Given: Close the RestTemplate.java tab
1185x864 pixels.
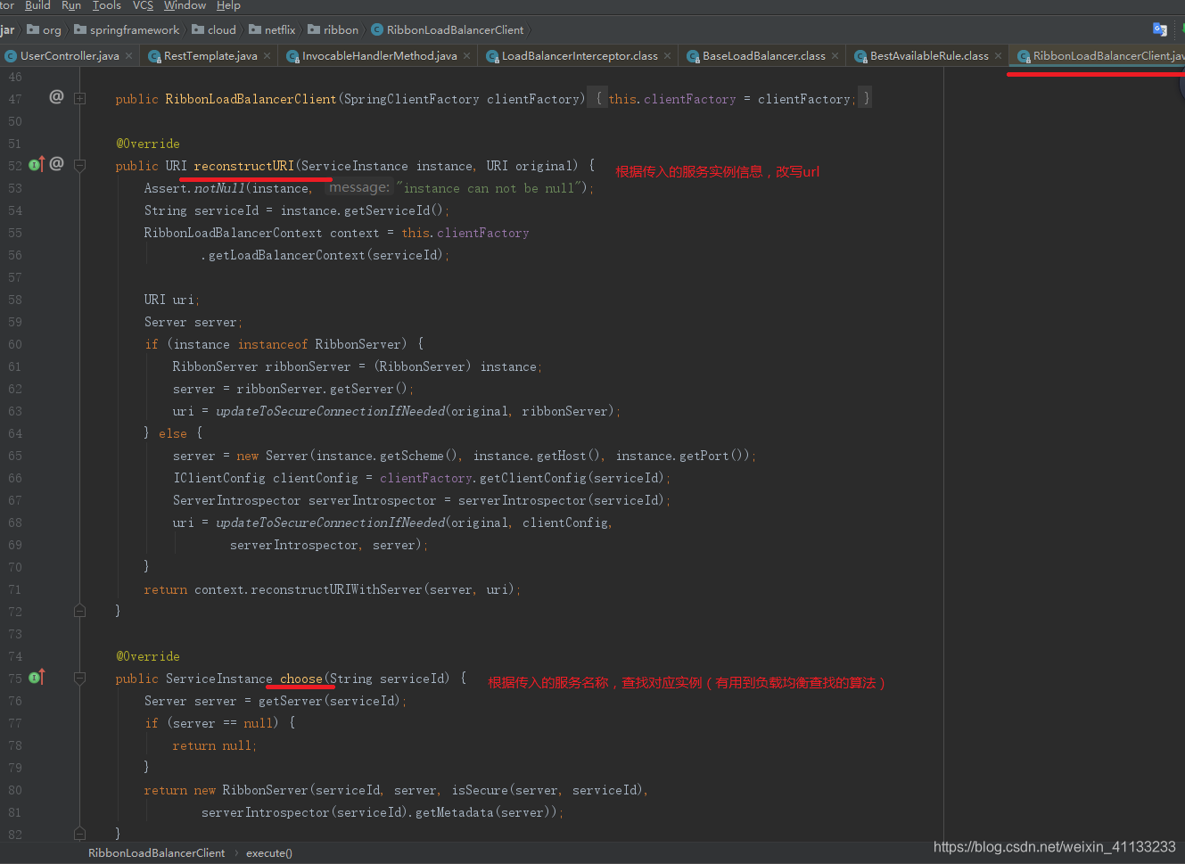Looking at the screenshot, I should click(x=267, y=55).
